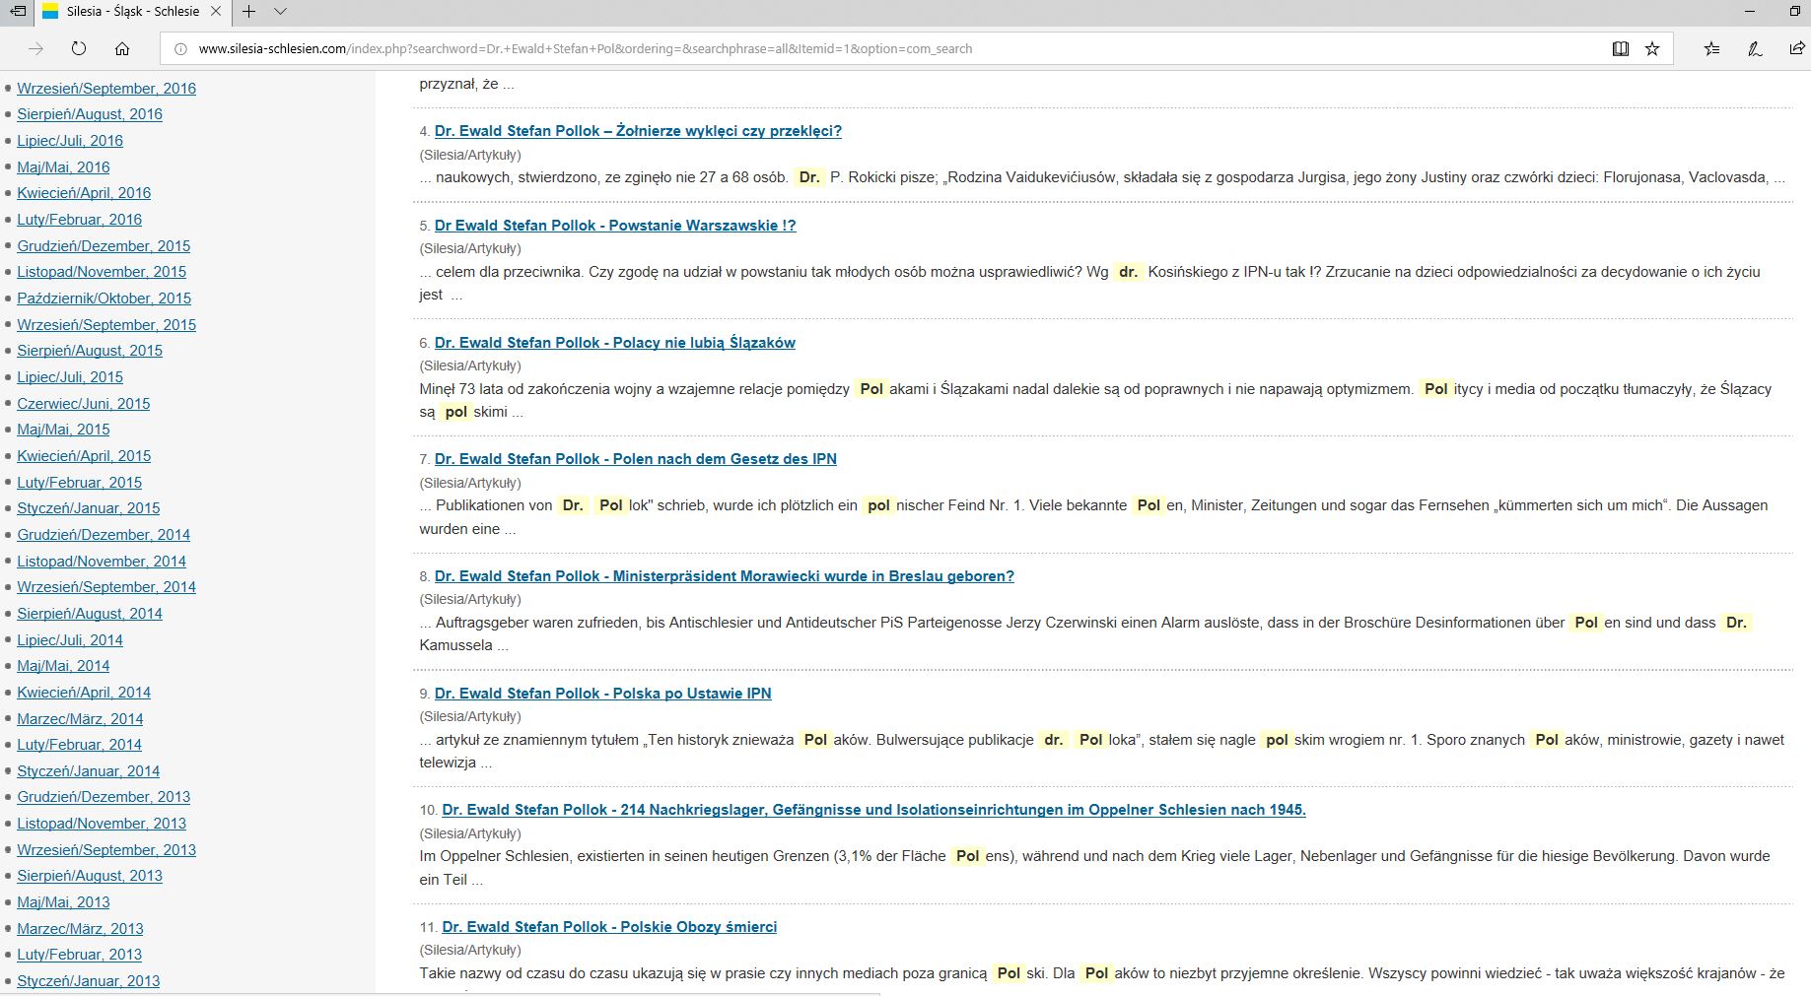
Task: Open archive Marzec/März, 2014
Action: [80, 719]
